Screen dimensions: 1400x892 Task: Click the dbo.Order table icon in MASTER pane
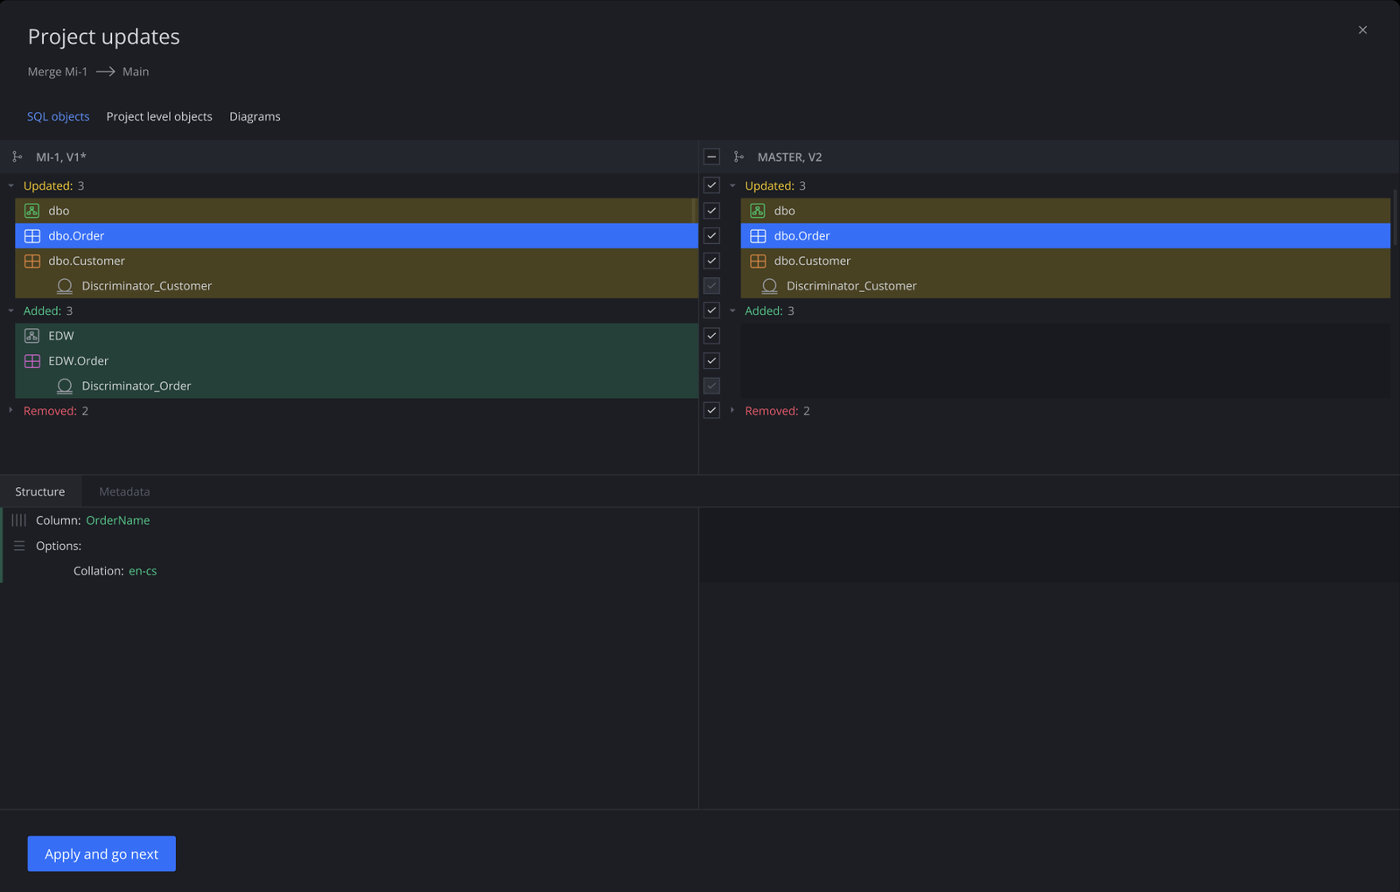tap(758, 236)
